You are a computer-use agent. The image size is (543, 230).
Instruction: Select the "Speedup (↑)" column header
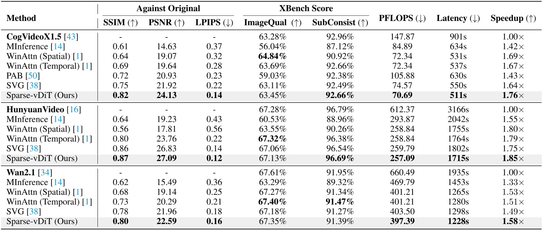[x=510, y=18]
